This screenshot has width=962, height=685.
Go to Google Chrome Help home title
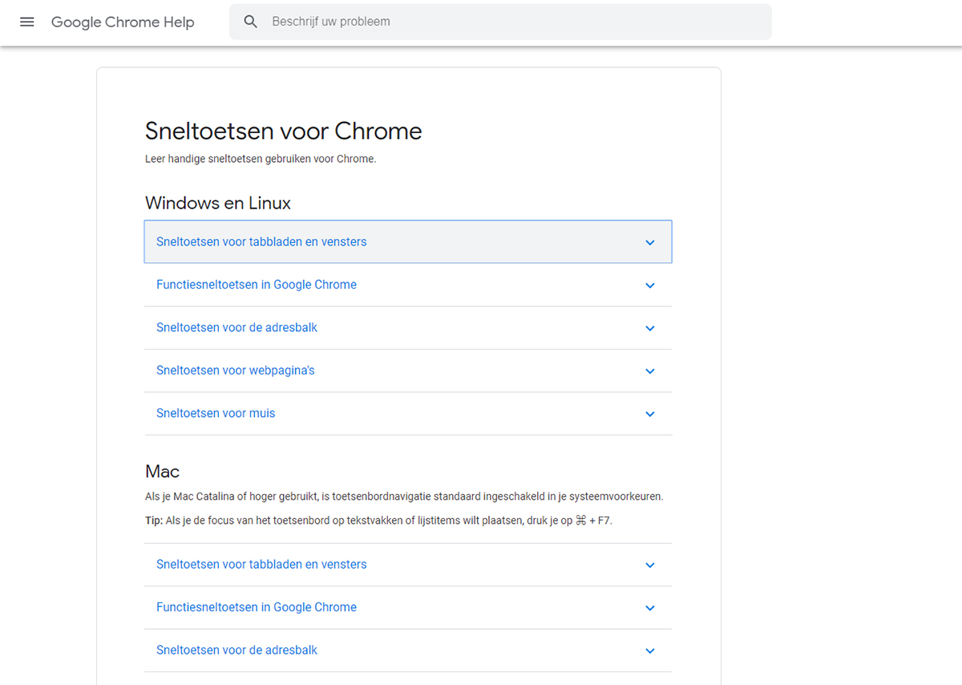coord(123,22)
